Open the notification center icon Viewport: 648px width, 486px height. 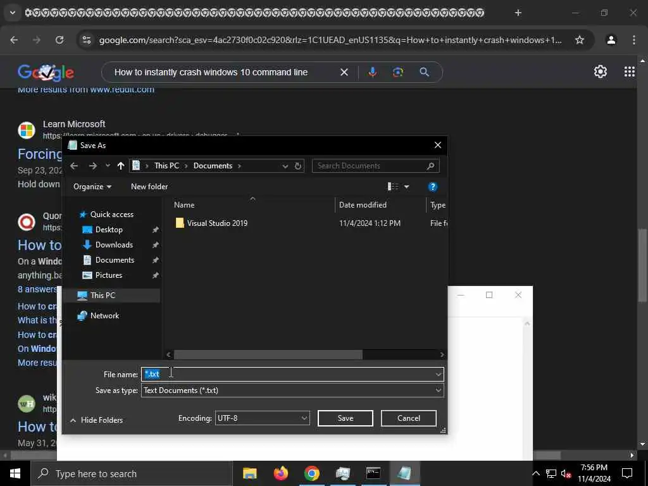pos(627,473)
